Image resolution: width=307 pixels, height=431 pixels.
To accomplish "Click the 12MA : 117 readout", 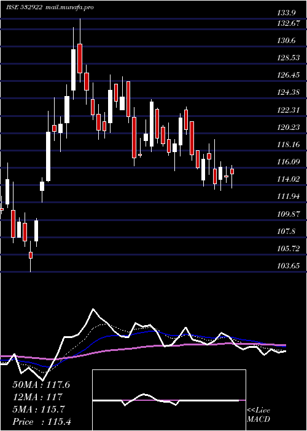I will click(37, 397).
